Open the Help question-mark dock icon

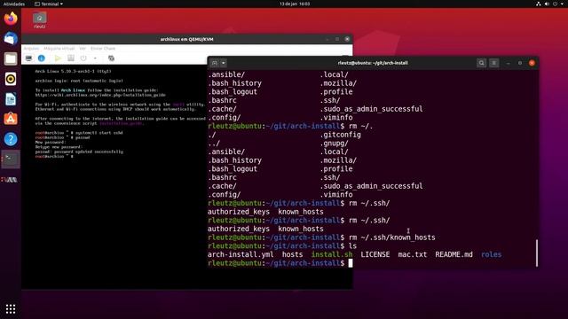coord(11,139)
